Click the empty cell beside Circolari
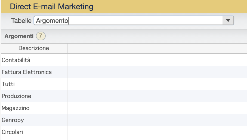The image size is (247, 140). point(157,132)
